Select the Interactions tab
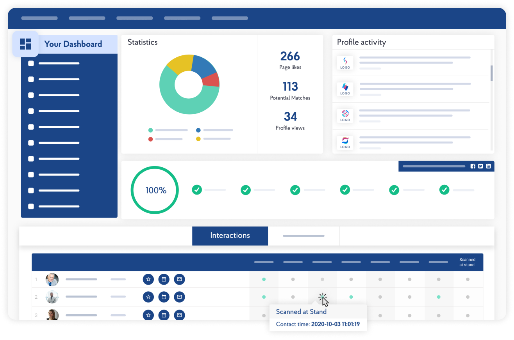The width and height of the screenshot is (514, 340). click(230, 236)
